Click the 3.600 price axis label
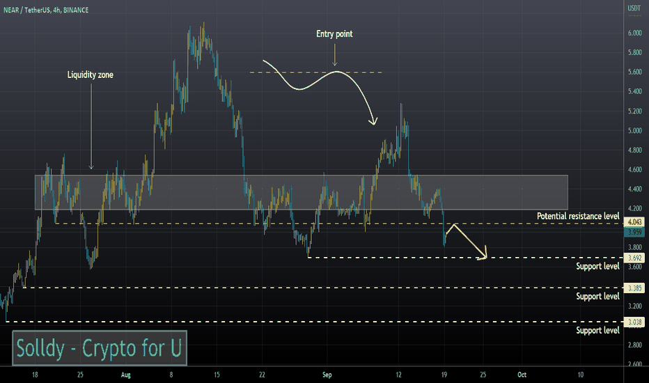Viewport: 649px width, 383px height. click(634, 267)
